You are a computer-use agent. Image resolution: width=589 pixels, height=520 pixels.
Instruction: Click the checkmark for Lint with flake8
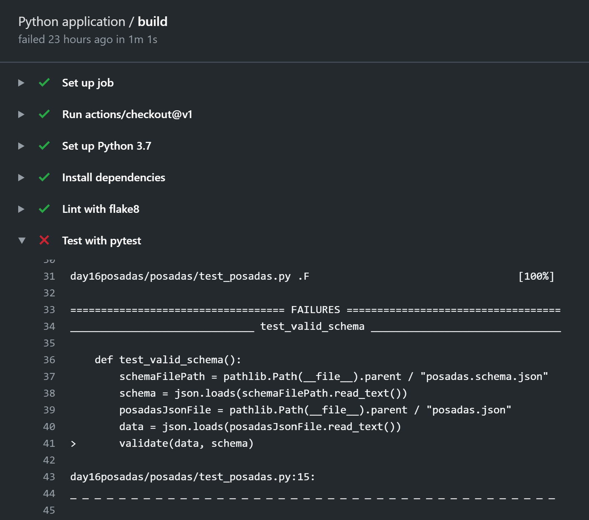click(44, 209)
